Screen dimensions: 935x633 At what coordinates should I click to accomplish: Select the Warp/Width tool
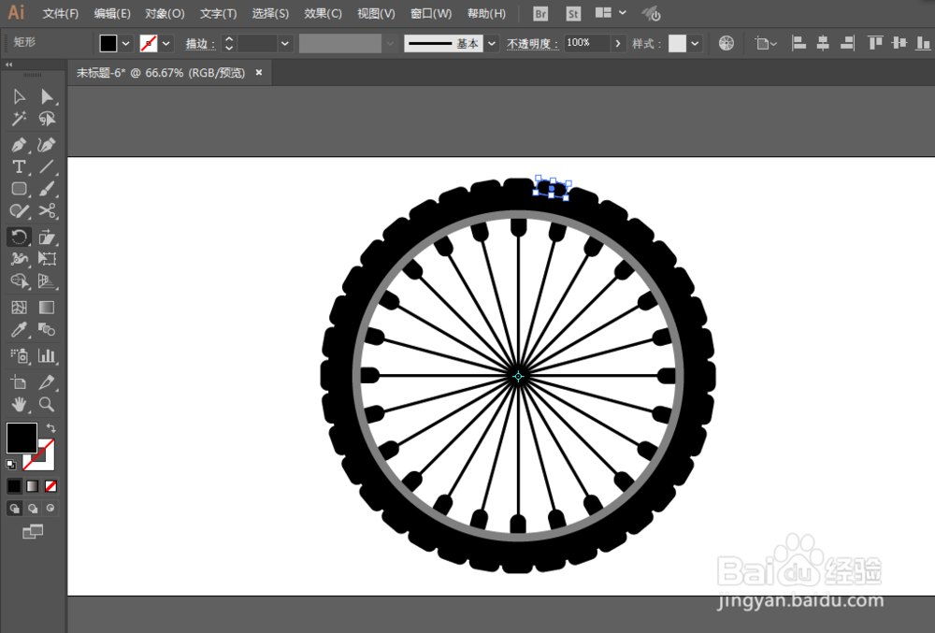point(19,259)
